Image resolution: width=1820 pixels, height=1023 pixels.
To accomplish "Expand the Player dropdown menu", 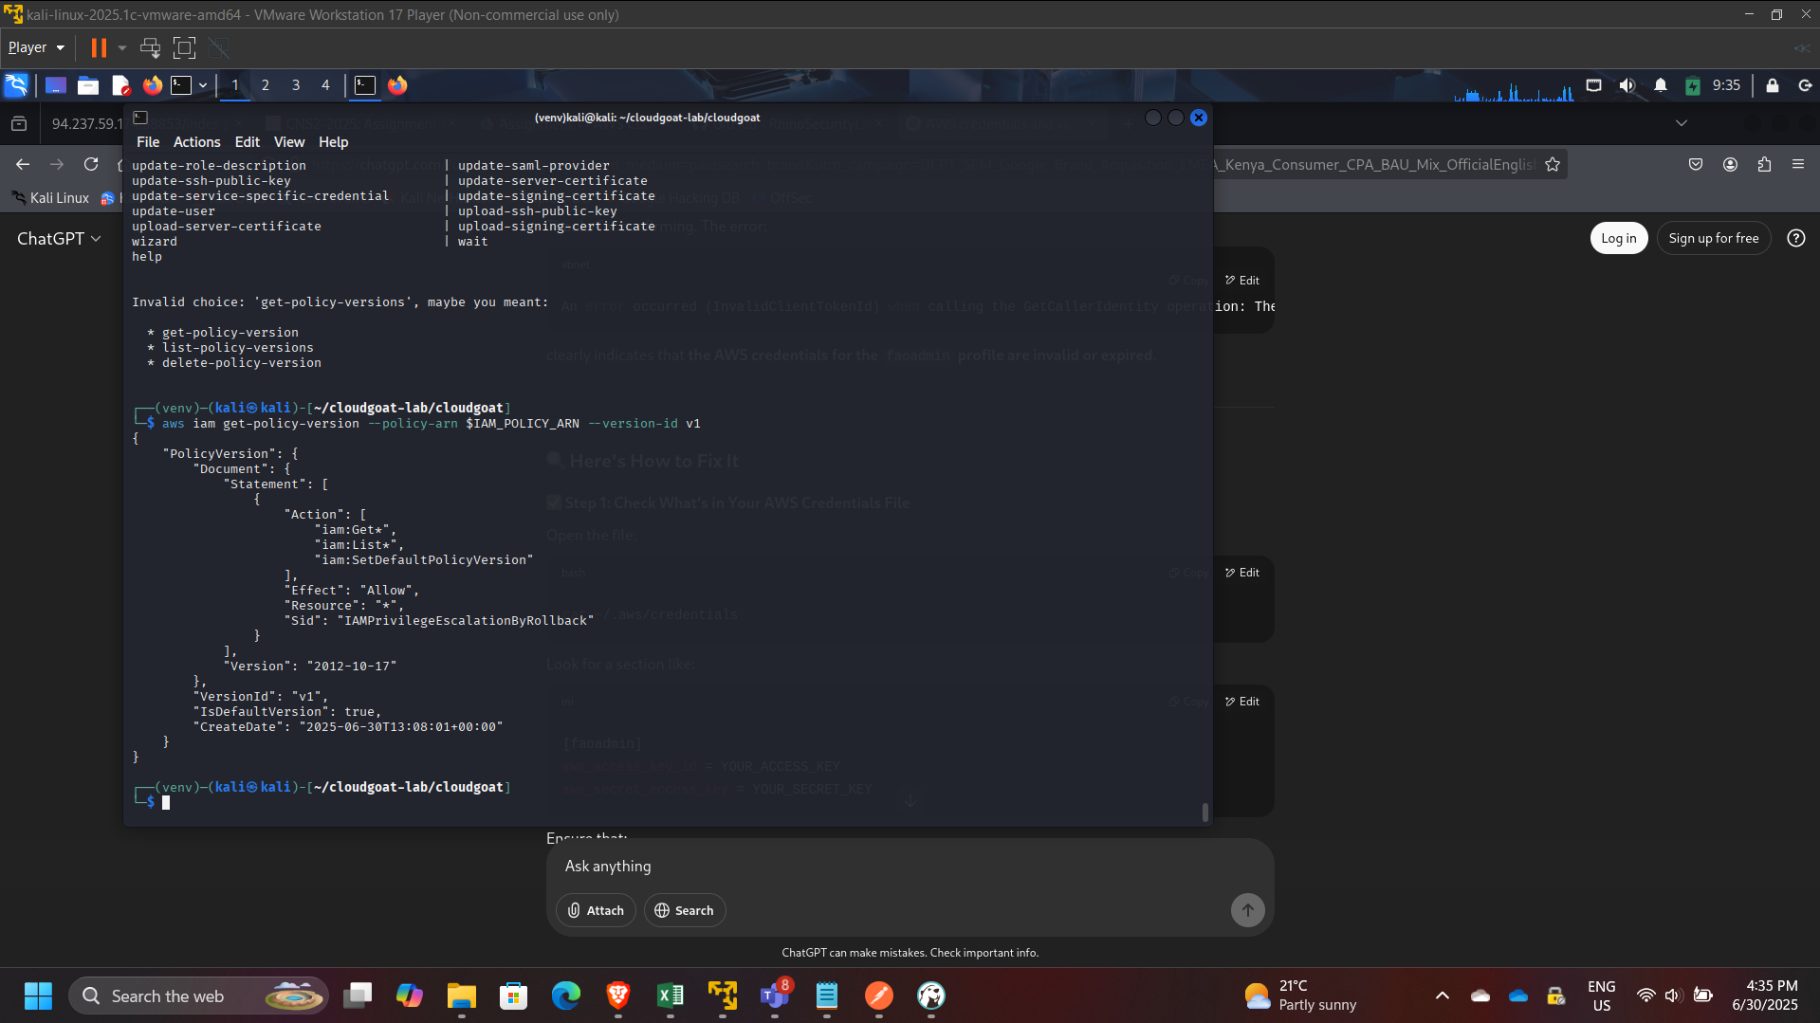I will tap(36, 47).
